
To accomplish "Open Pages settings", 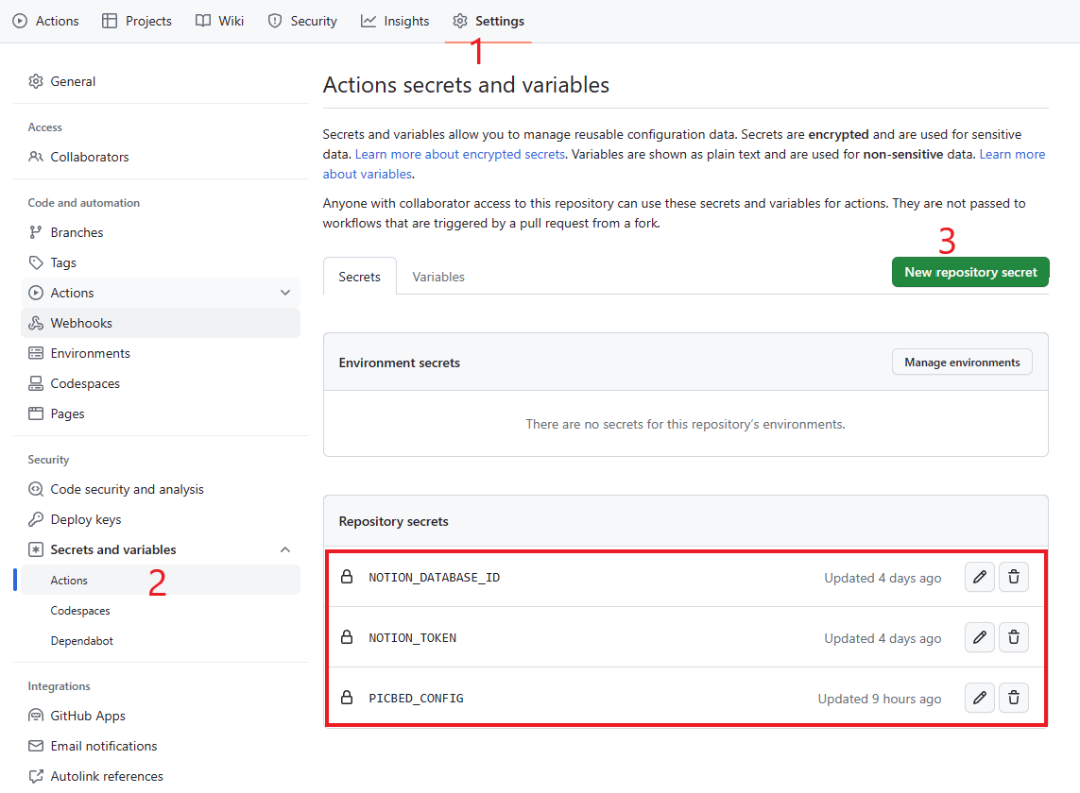I will tap(161, 413).
